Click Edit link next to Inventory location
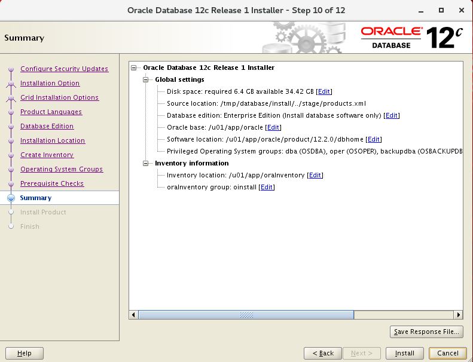 315,175
